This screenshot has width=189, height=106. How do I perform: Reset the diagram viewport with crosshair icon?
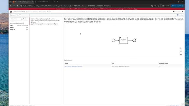pyautogui.click(x=181, y=48)
